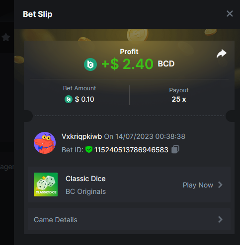Share this bet using the arrow icon

point(222,54)
